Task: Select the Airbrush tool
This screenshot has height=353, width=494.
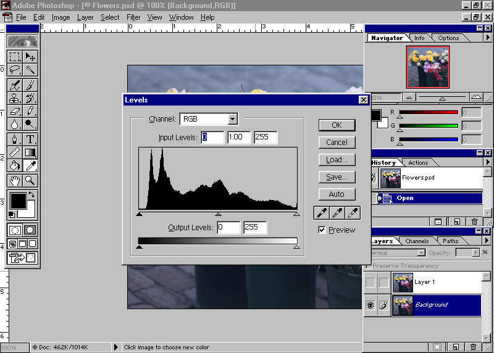Action: tap(14, 85)
